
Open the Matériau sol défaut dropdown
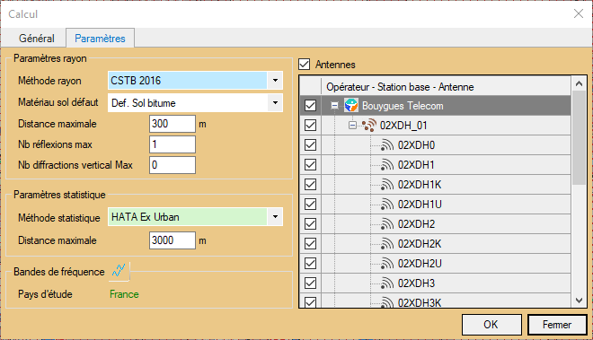(275, 102)
